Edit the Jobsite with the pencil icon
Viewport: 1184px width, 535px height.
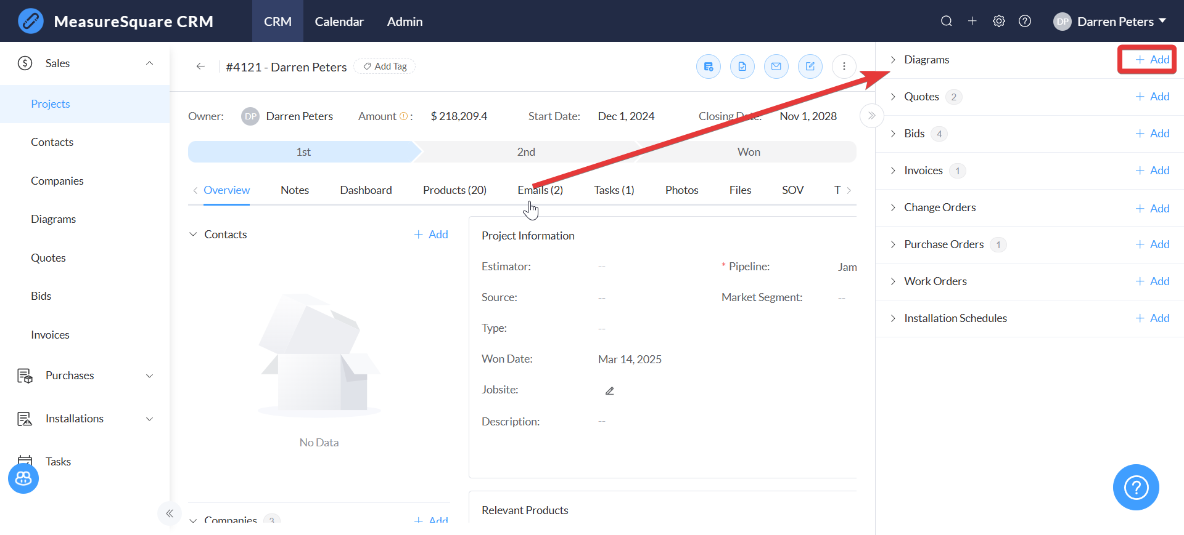coord(610,391)
